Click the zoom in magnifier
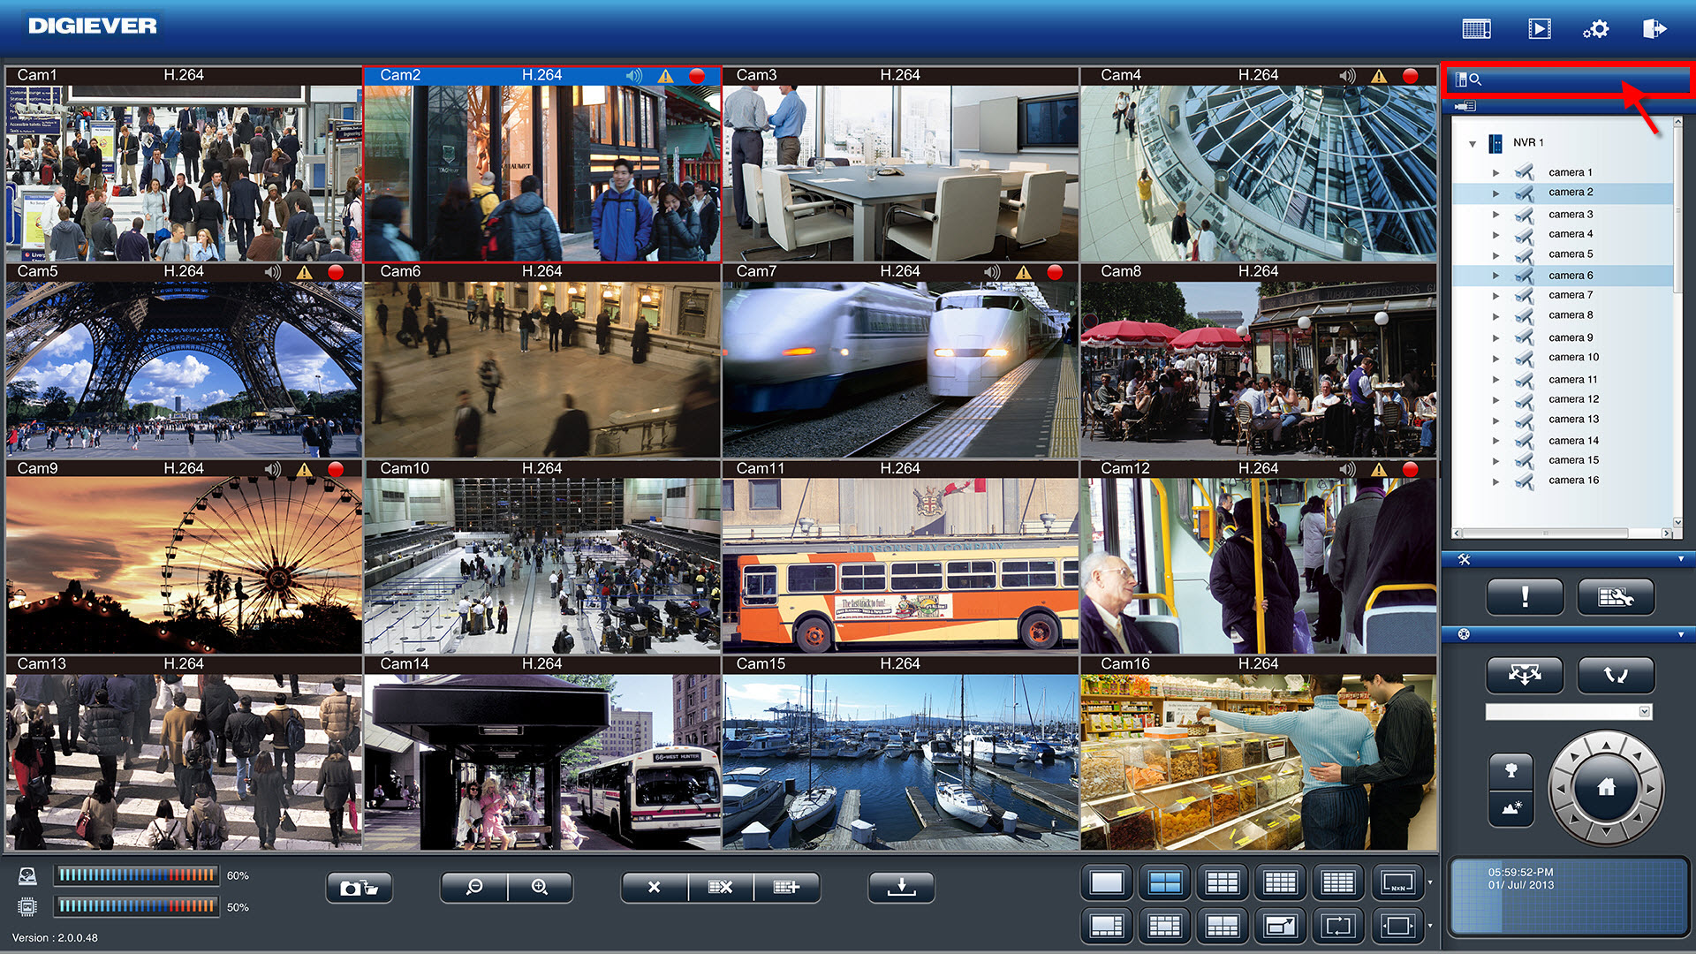This screenshot has width=1696, height=954. (540, 887)
